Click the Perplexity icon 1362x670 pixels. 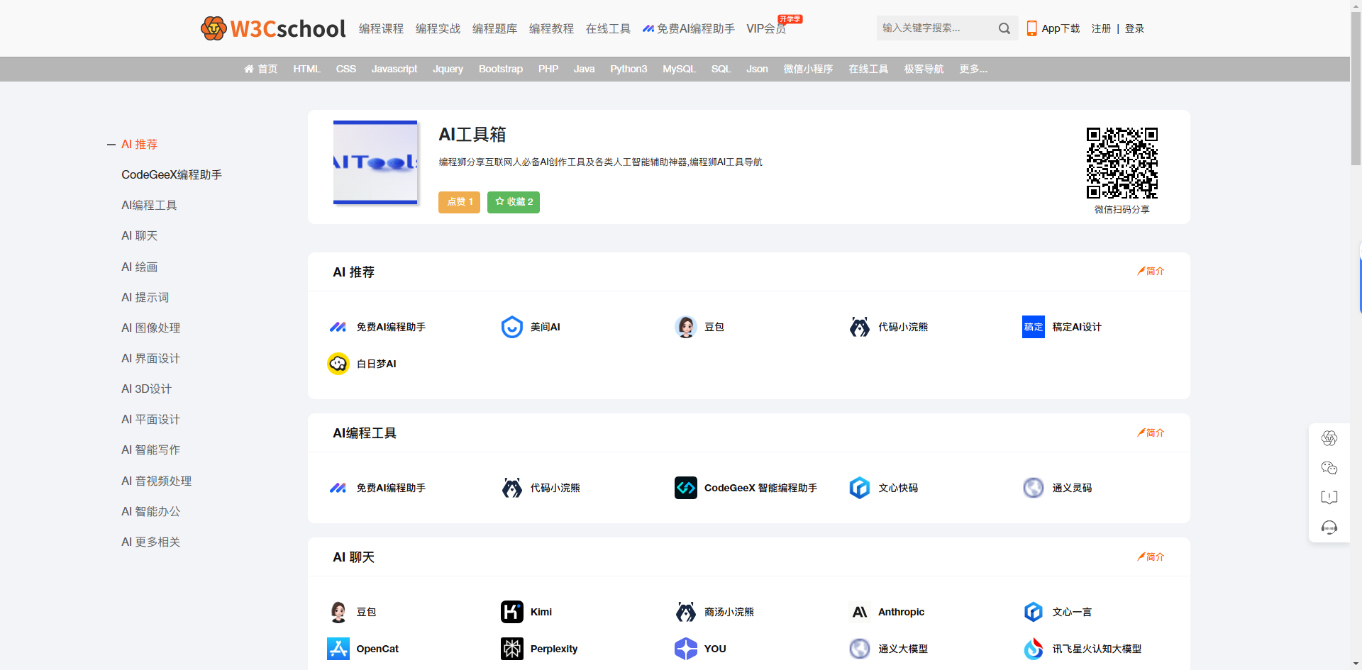(x=511, y=649)
